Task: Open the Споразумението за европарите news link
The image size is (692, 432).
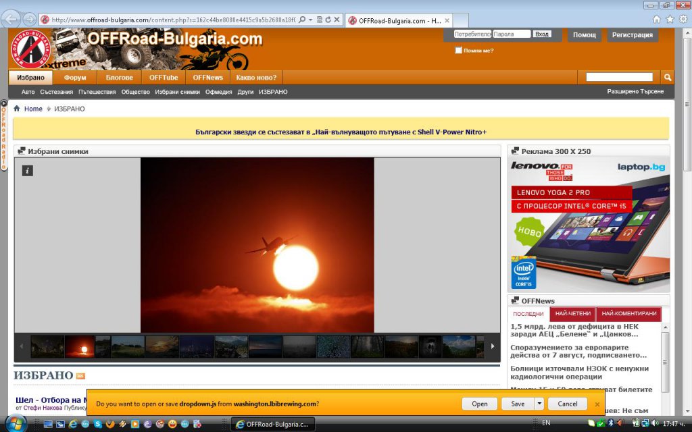Action: (x=578, y=351)
